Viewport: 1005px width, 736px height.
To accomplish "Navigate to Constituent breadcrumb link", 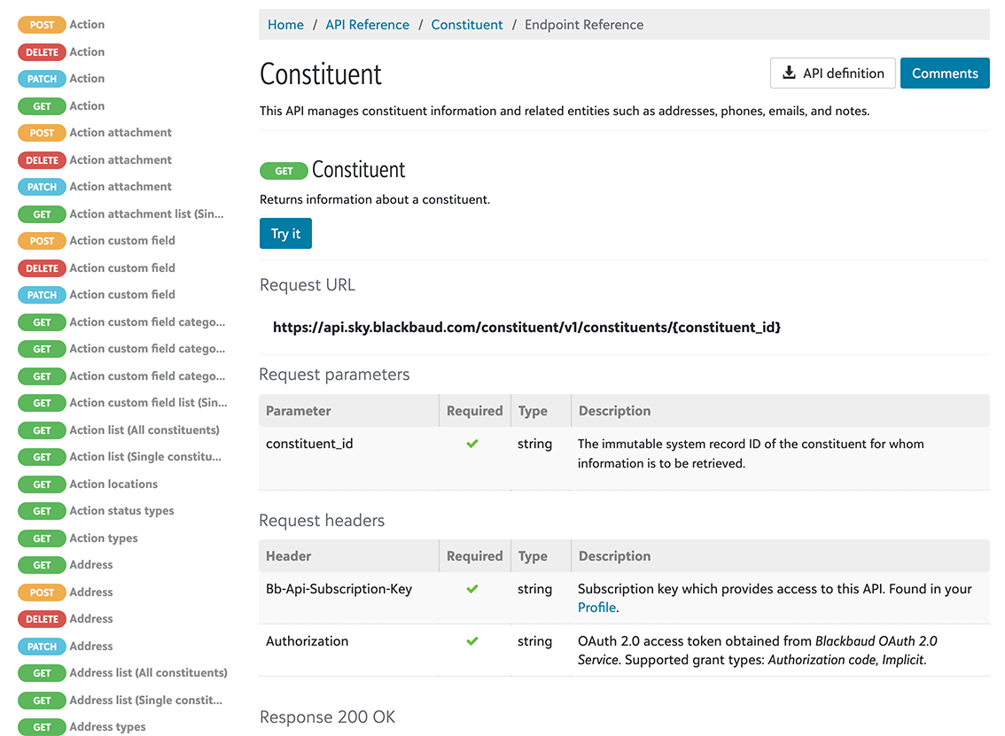I will [x=467, y=25].
